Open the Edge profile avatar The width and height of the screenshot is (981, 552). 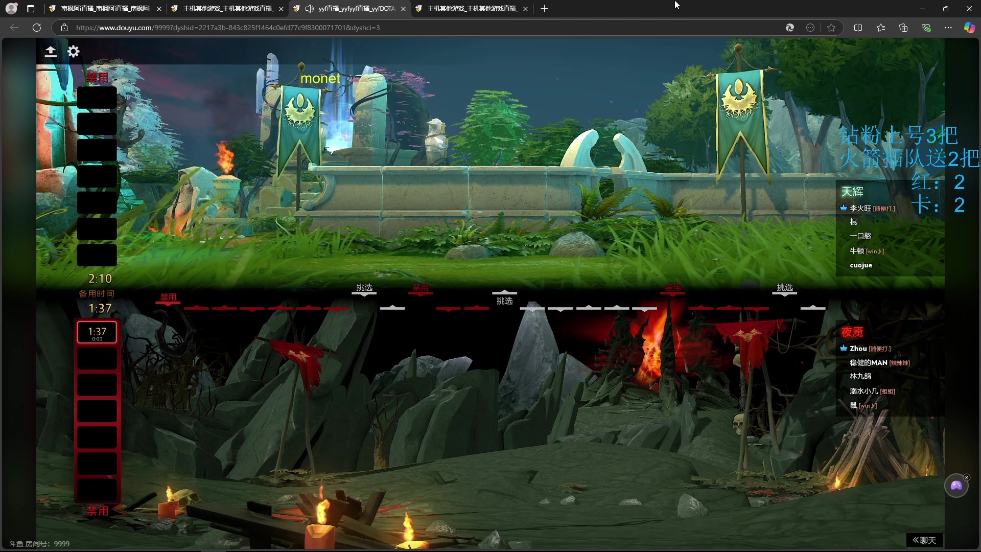[12, 9]
